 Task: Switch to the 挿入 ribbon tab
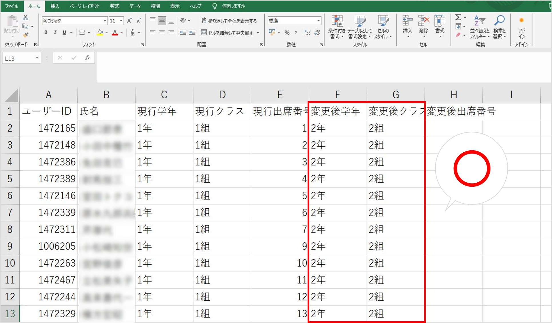(55, 6)
